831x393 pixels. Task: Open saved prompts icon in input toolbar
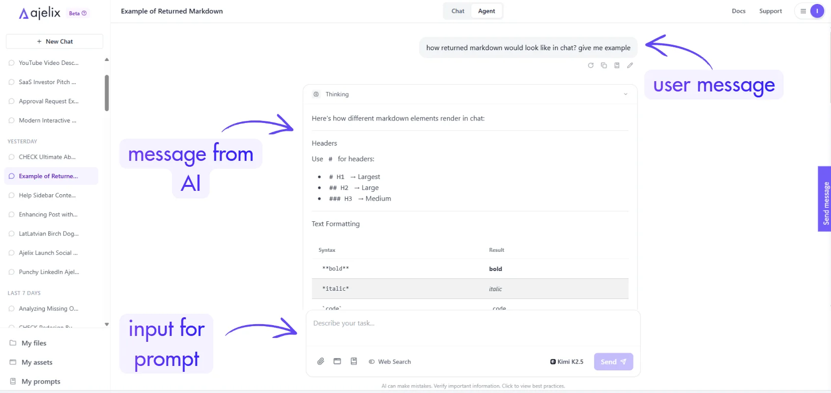[354, 362]
